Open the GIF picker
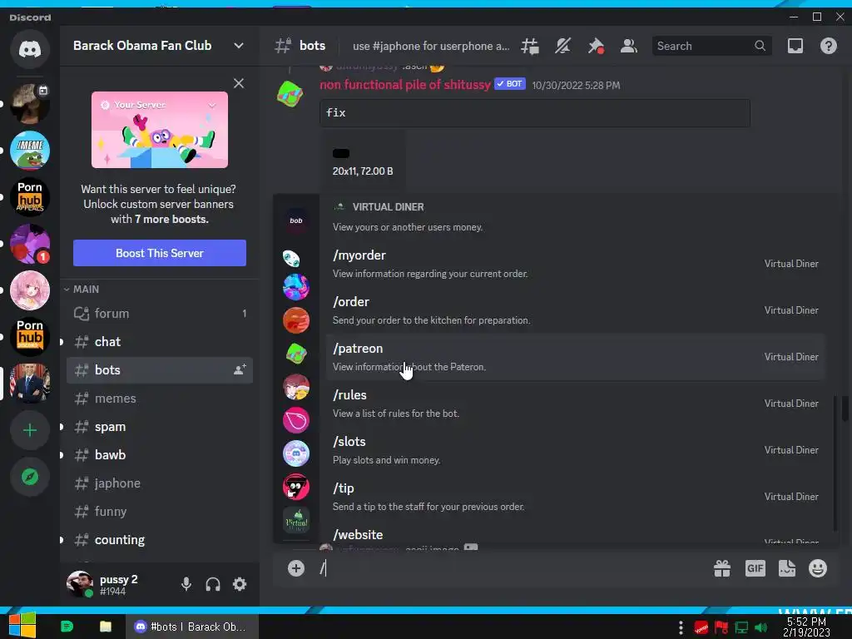The height and width of the screenshot is (639, 852). pos(755,568)
